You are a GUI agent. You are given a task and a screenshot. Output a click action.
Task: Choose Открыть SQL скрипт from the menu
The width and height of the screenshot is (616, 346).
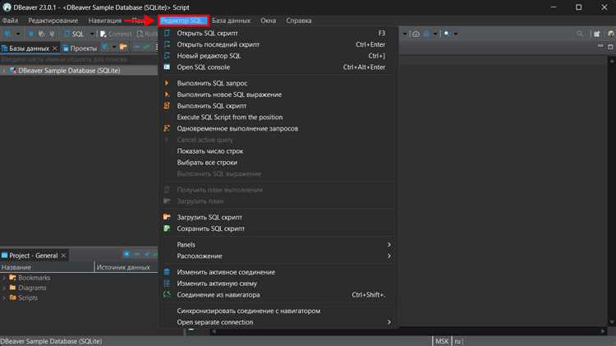point(278,34)
